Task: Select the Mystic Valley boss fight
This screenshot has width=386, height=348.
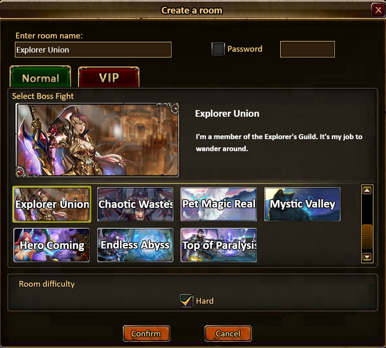Action: coord(302,204)
